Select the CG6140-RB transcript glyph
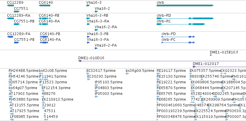 (45, 18)
